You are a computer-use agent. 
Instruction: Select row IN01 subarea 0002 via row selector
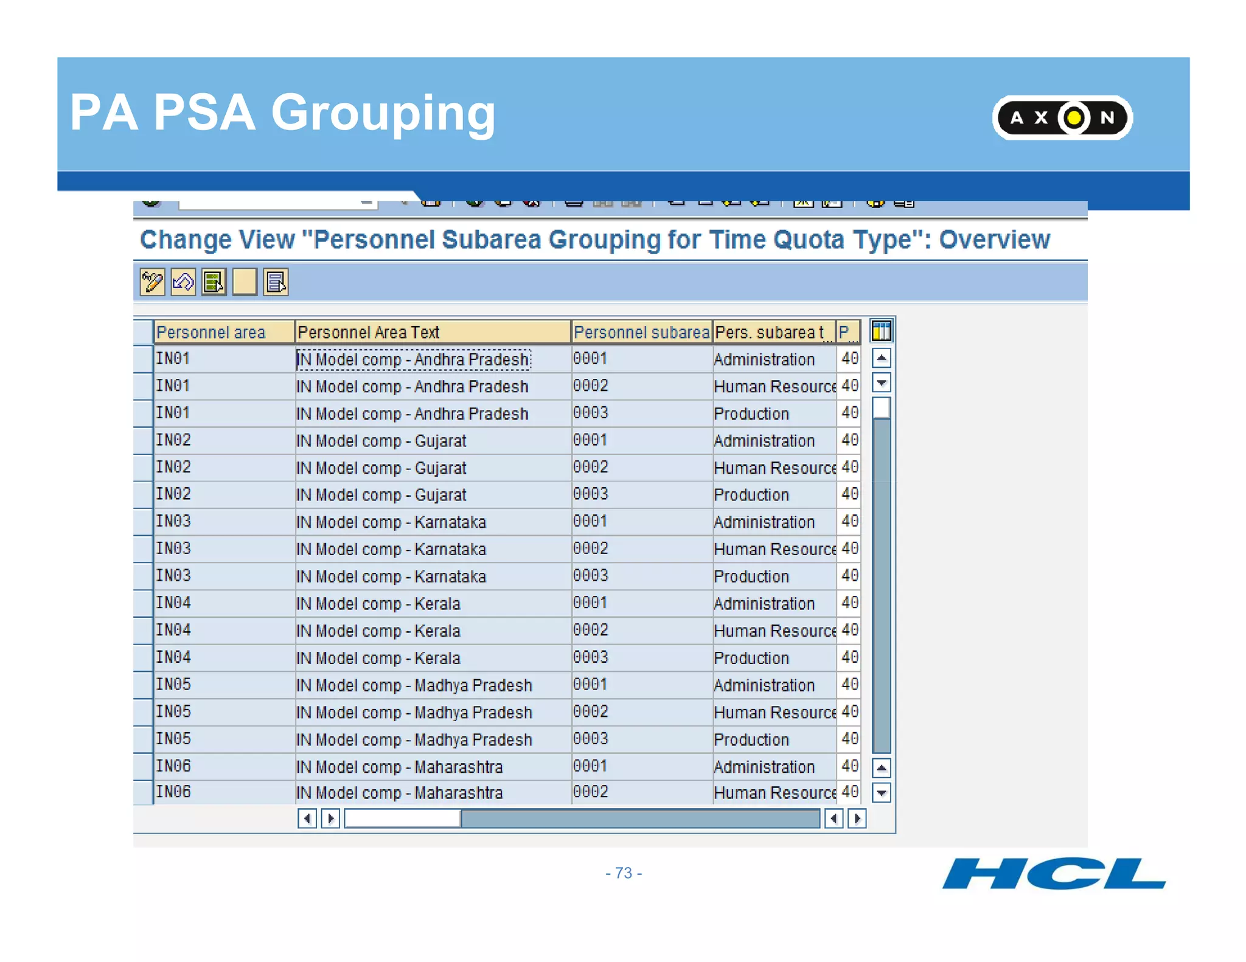coord(143,386)
